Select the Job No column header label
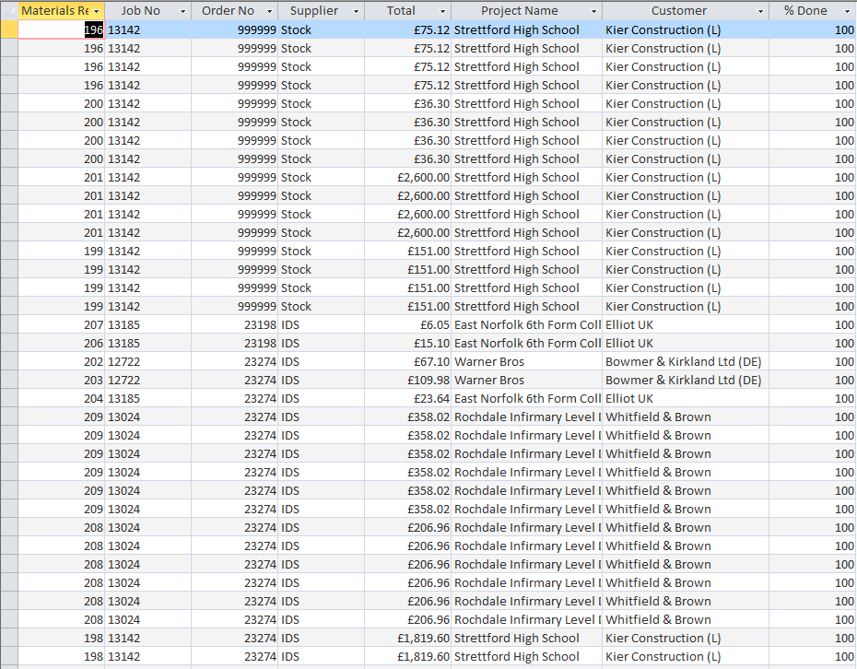The height and width of the screenshot is (669, 857). (x=140, y=11)
